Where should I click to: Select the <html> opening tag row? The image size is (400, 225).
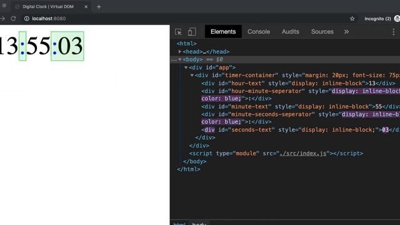(285, 44)
